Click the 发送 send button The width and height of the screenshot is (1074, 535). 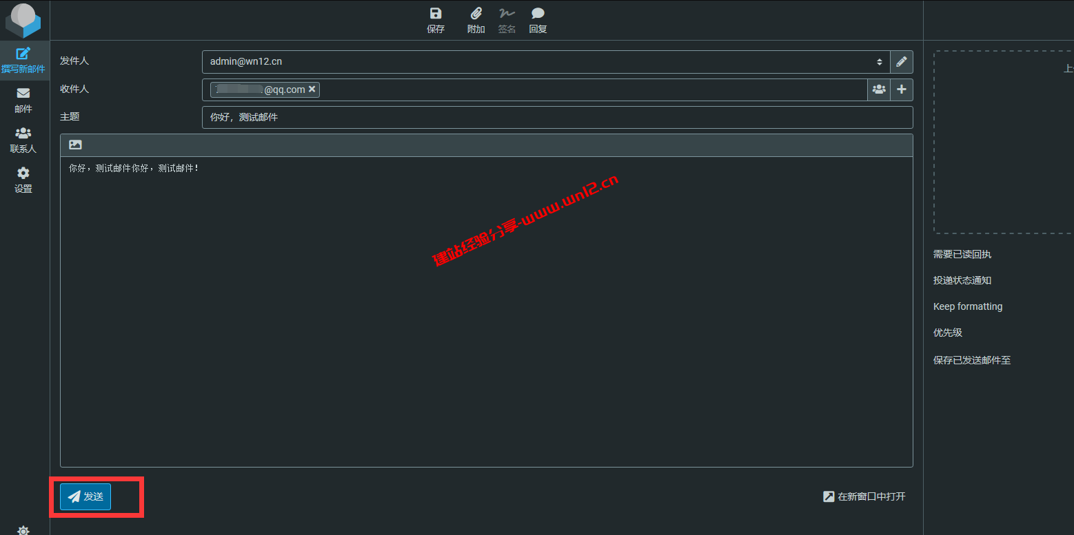[x=84, y=496]
